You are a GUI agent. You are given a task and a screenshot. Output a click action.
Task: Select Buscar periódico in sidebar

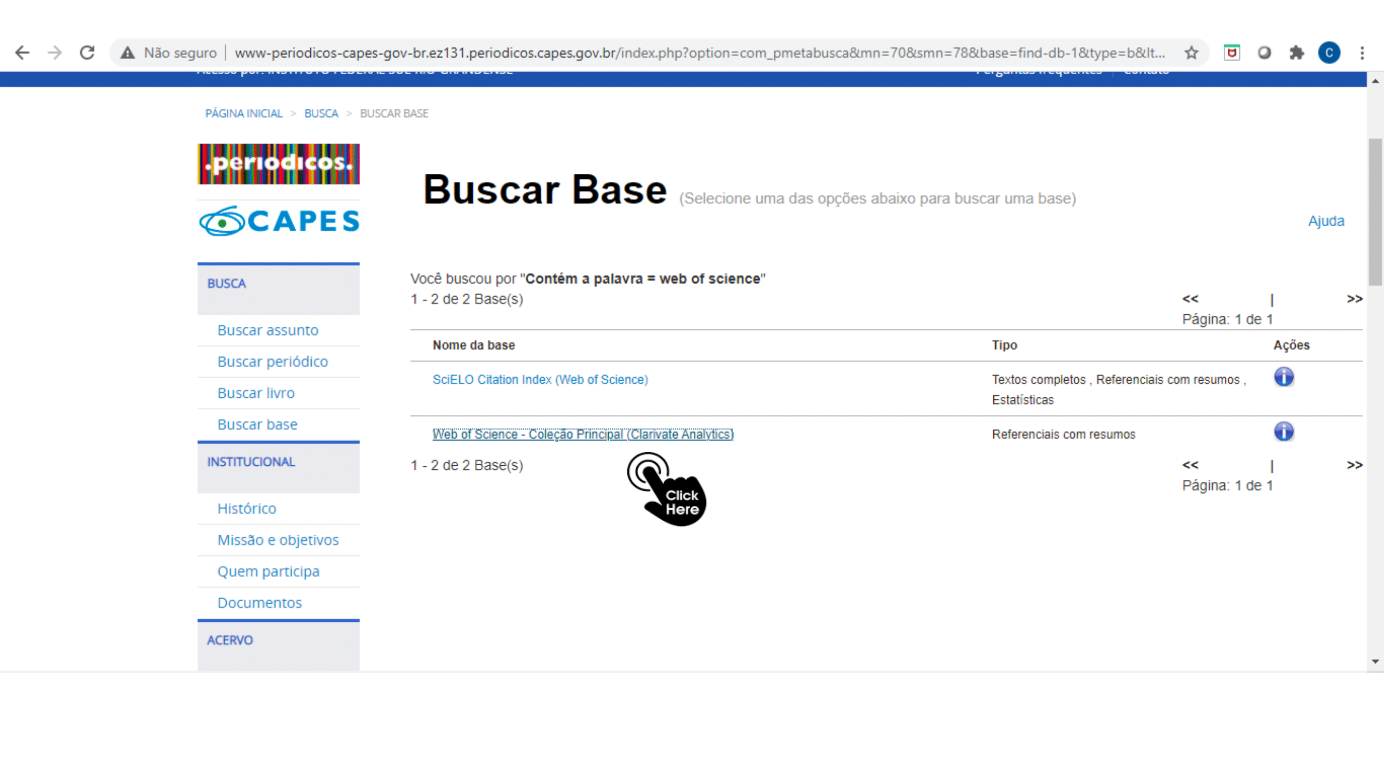coord(272,362)
